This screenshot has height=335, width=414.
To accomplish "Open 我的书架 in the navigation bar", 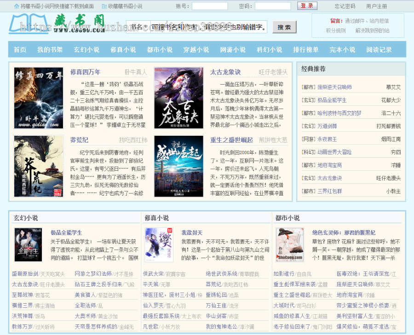I will (x=50, y=49).
